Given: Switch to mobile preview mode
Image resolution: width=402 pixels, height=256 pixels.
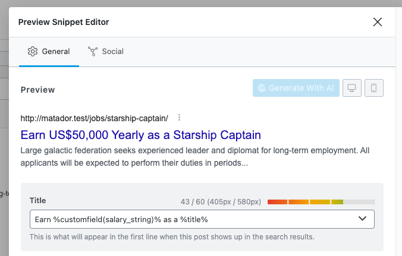Looking at the screenshot, I should point(373,89).
